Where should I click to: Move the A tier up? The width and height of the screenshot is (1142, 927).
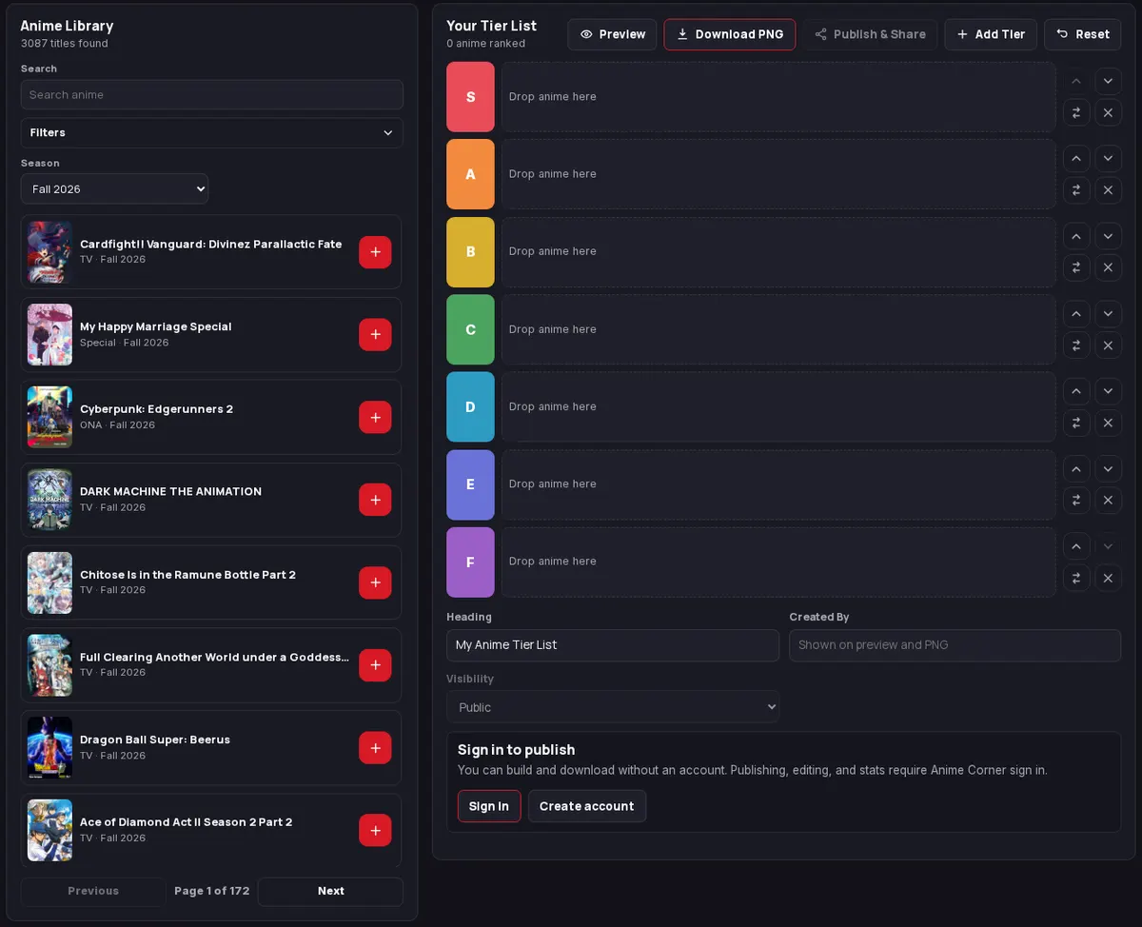1076,158
